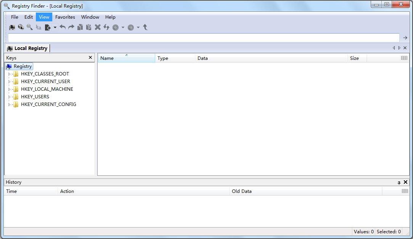Click the Old Data column header
The image size is (413, 239).
pyautogui.click(x=305, y=191)
